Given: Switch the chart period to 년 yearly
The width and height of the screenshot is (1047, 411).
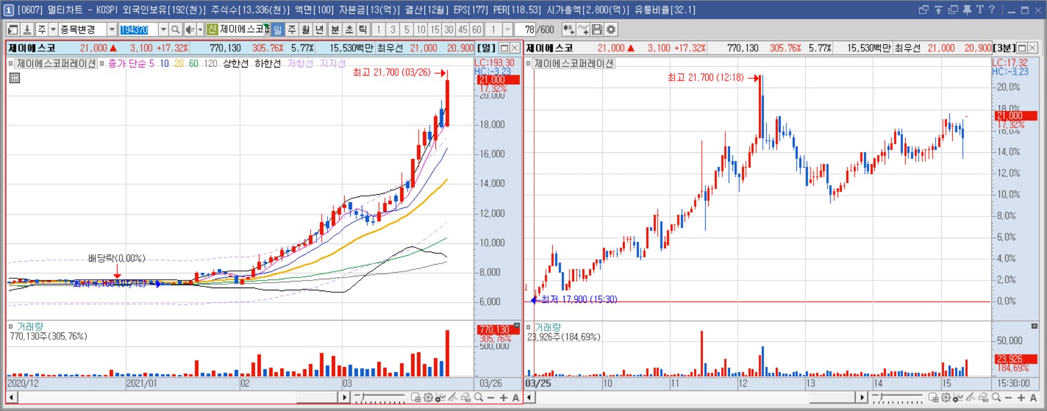Looking at the screenshot, I should pos(319,29).
